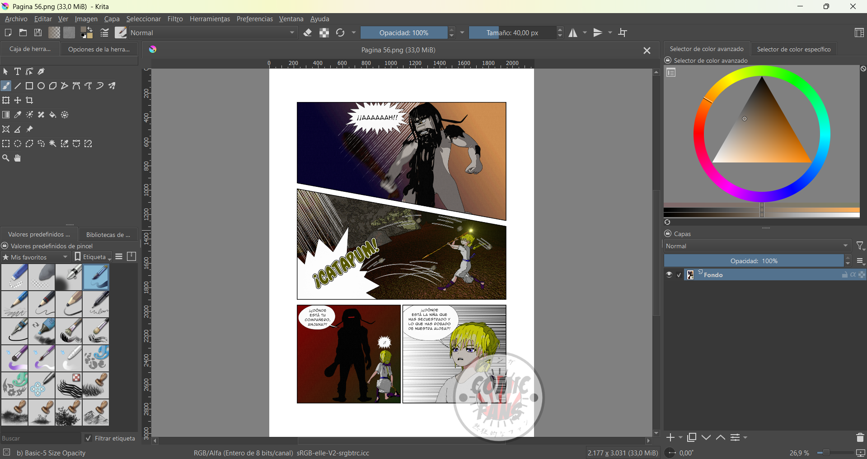Select the Fill bucket tool
The width and height of the screenshot is (867, 459).
(53, 115)
